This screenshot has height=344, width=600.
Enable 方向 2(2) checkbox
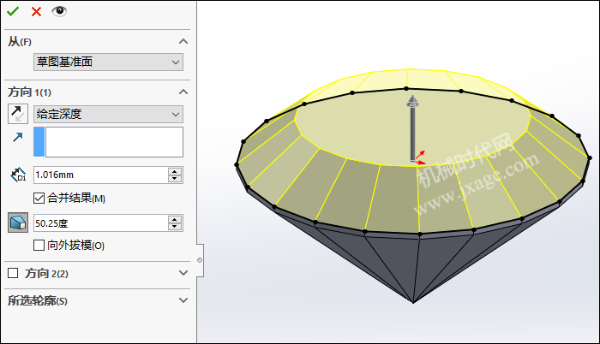13,273
